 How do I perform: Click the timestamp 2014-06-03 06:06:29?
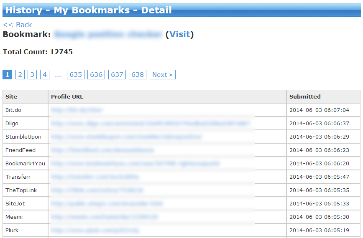click(319, 137)
